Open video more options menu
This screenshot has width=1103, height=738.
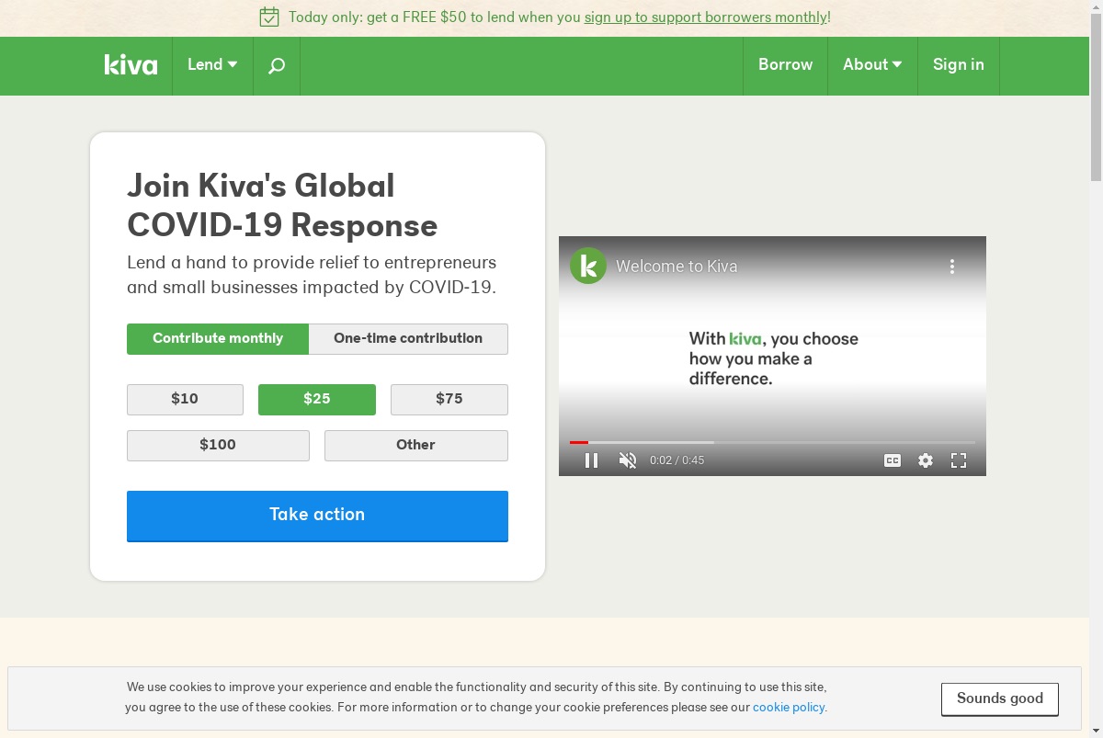952,267
